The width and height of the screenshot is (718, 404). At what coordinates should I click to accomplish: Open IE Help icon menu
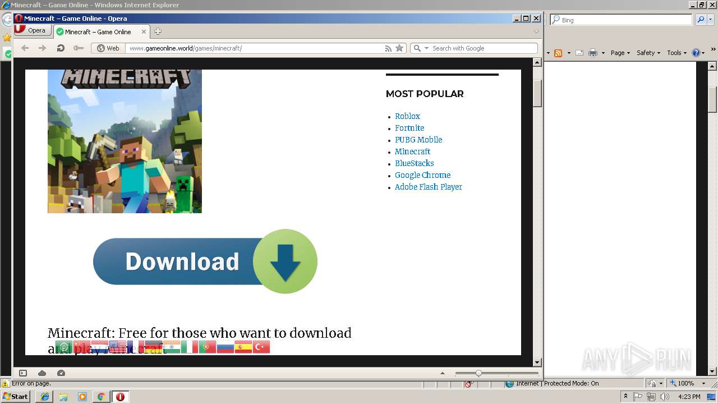698,53
